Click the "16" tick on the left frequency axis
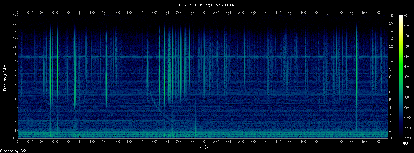414x153 pixels. coord(14,16)
